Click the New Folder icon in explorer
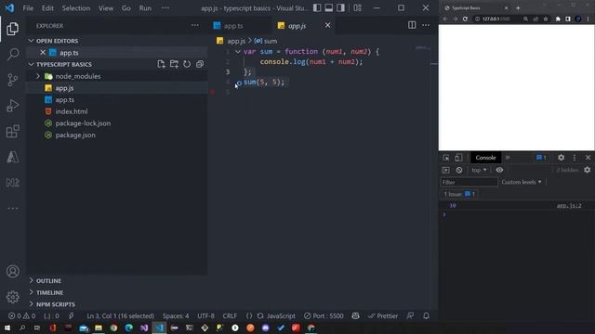595x334 pixels. [174, 64]
